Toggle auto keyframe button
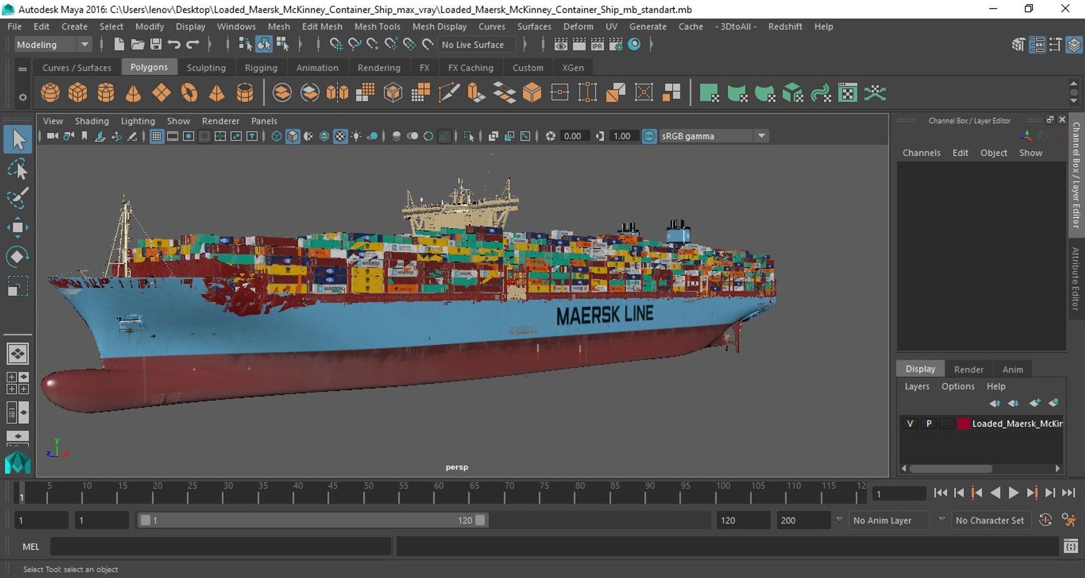This screenshot has width=1085, height=578. coord(1045,520)
